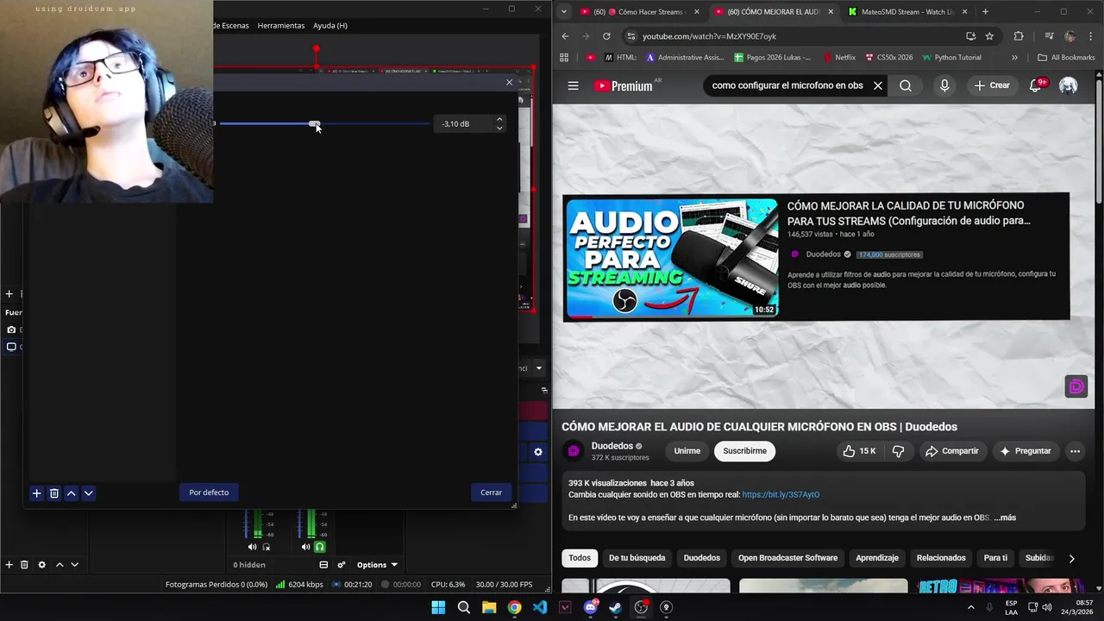Clear the YouTube search box text
The height and width of the screenshot is (621, 1104).
(x=877, y=85)
